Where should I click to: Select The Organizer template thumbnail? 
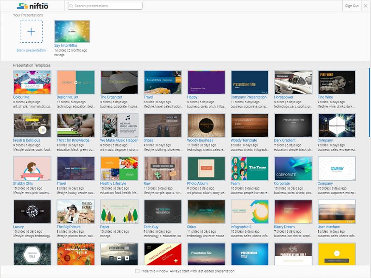[x=119, y=82]
